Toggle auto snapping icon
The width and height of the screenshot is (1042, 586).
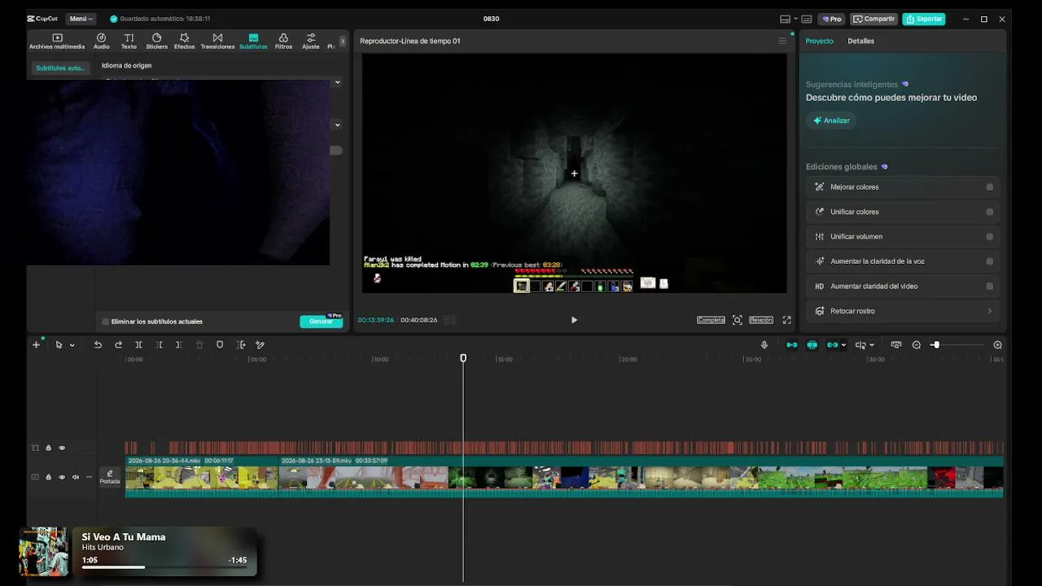coord(812,345)
